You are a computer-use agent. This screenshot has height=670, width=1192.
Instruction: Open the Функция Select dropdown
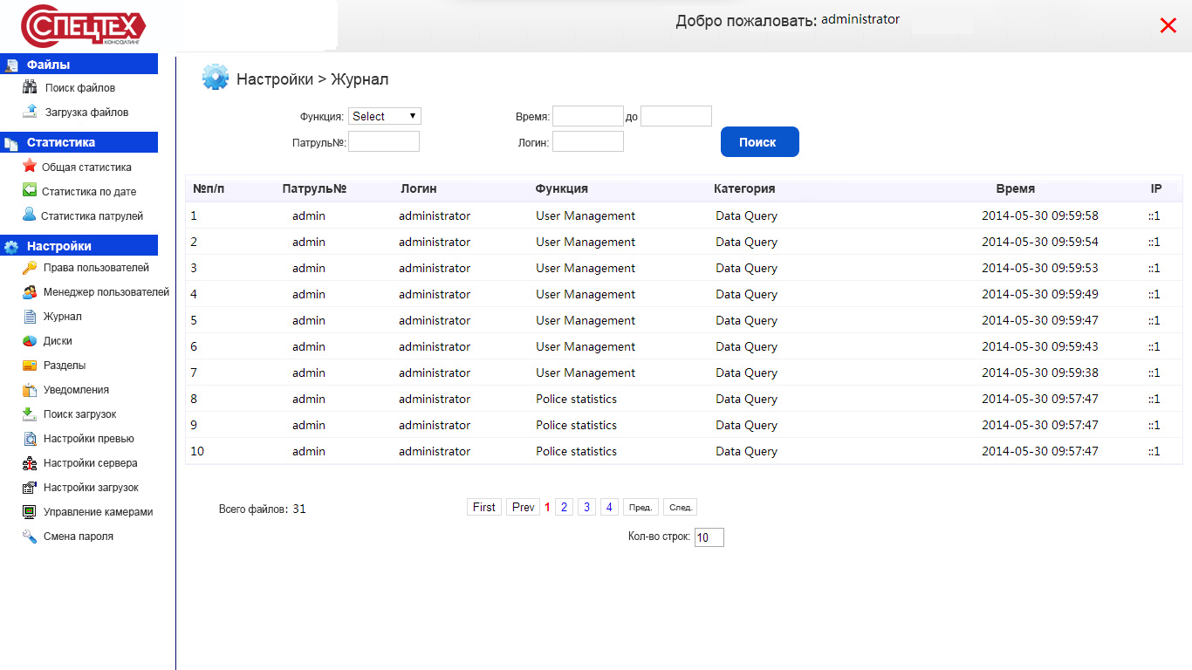point(385,116)
